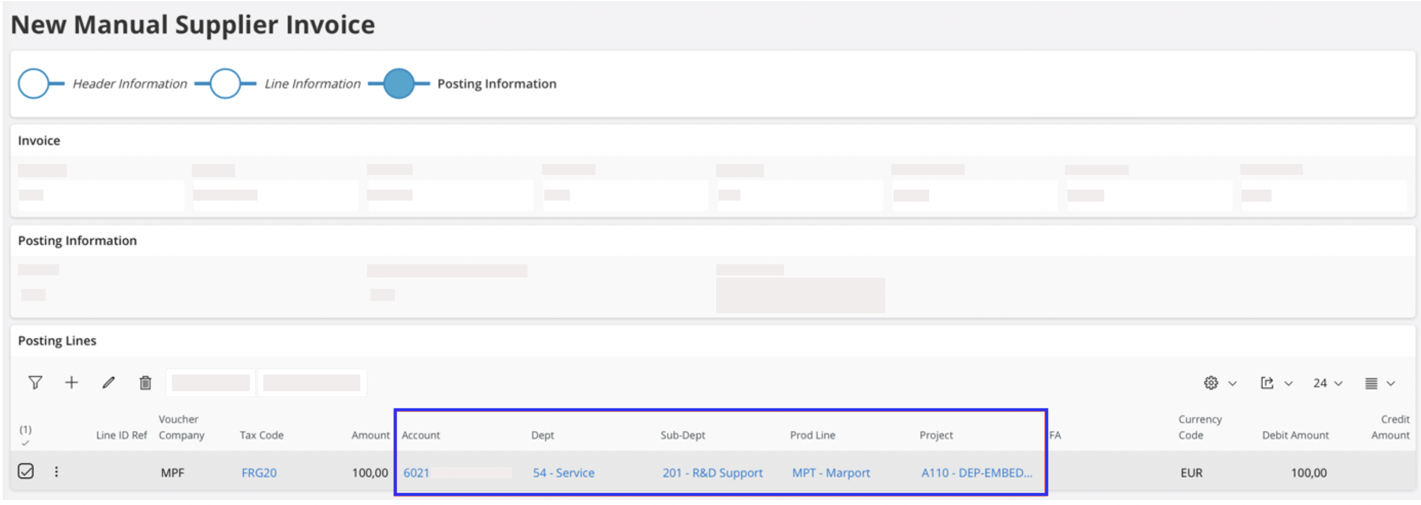The height and width of the screenshot is (505, 1421).
Task: Open the gear settings menu
Action: tap(1211, 383)
